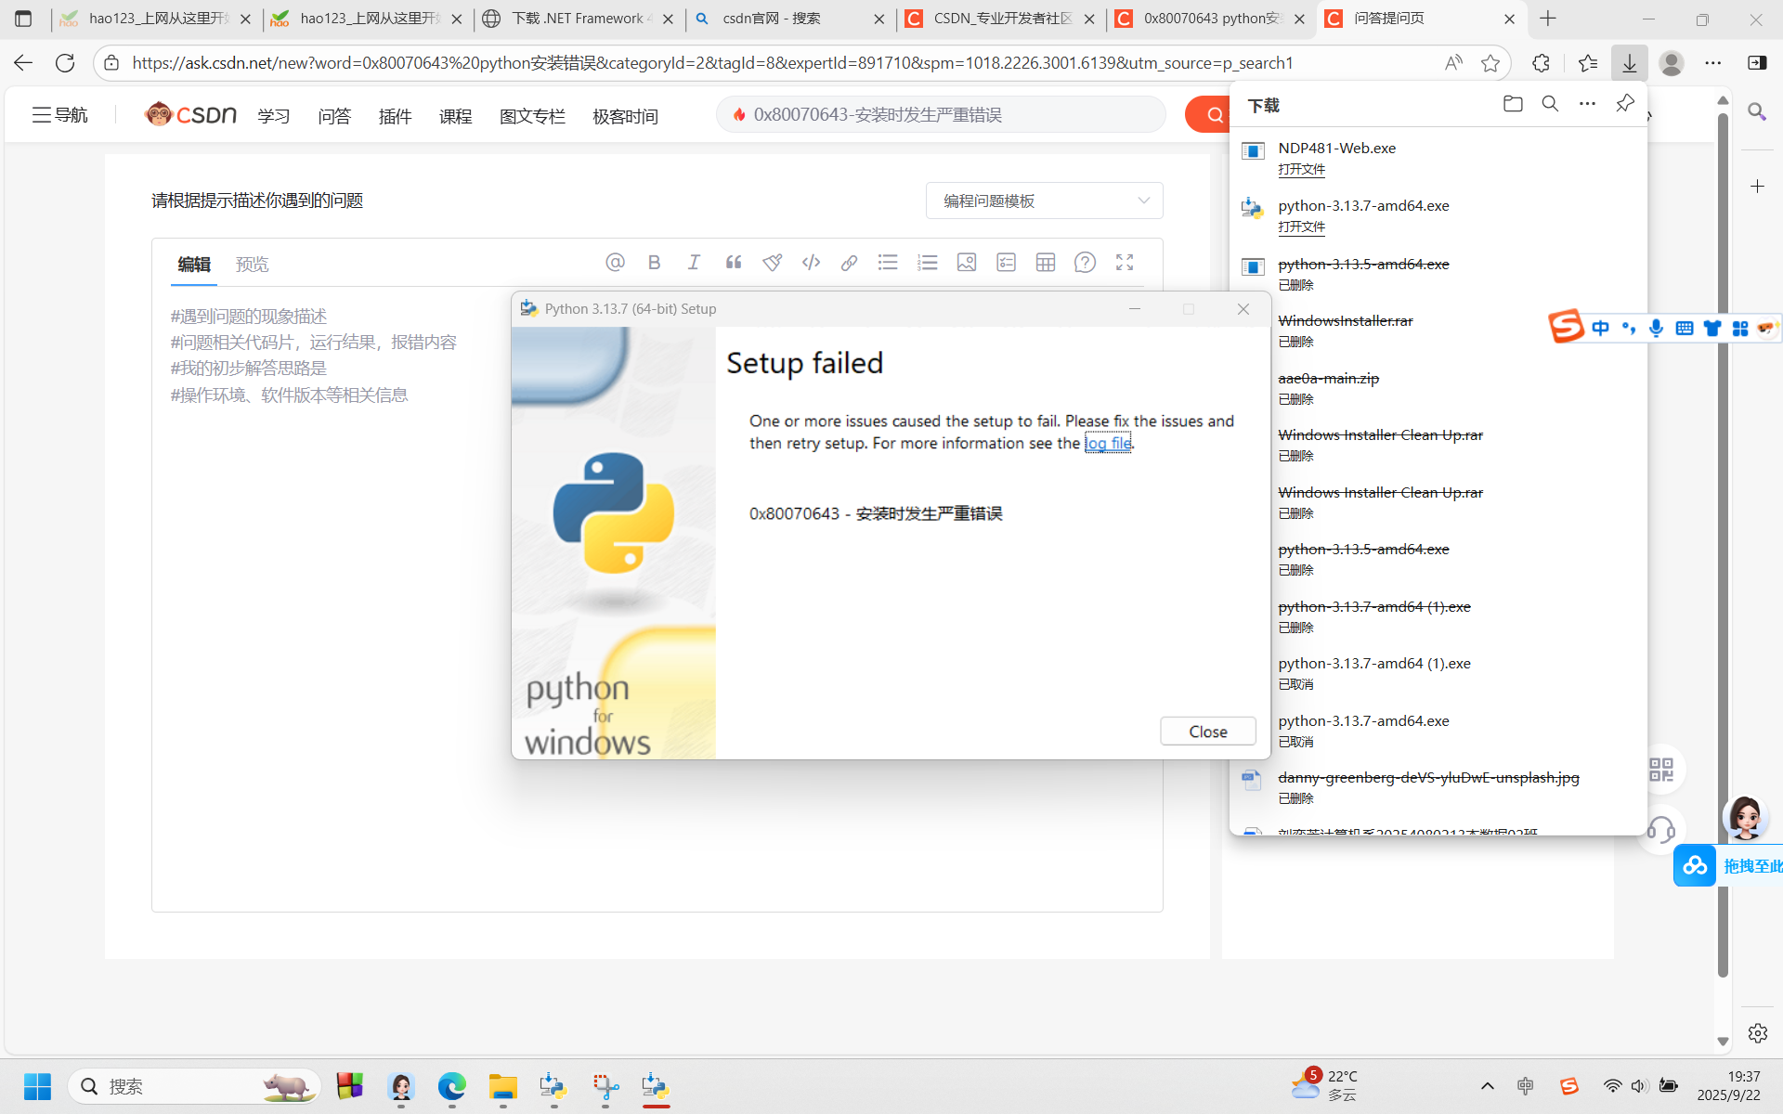Screen dimensions: 1783x1114
Task: Click the CSDN search input field
Action: point(938,115)
